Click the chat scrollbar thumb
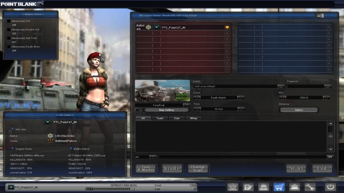The image size is (344, 193). pos(331,136)
